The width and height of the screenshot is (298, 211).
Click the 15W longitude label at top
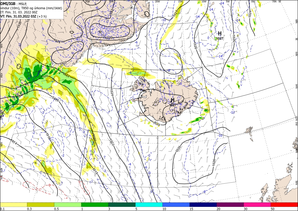click(x=181, y=1)
